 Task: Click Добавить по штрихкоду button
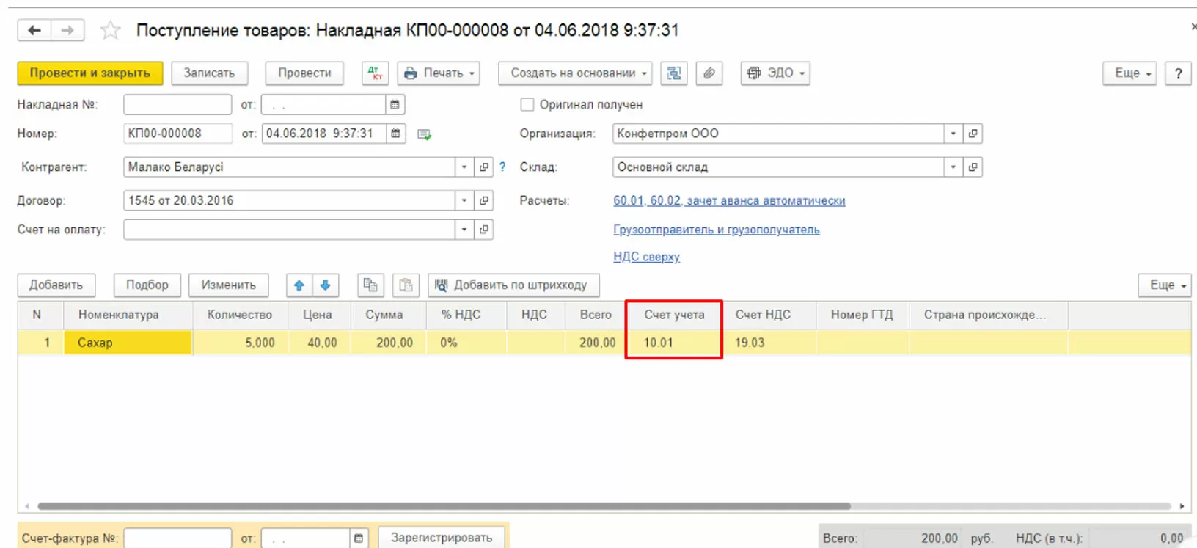pos(513,285)
